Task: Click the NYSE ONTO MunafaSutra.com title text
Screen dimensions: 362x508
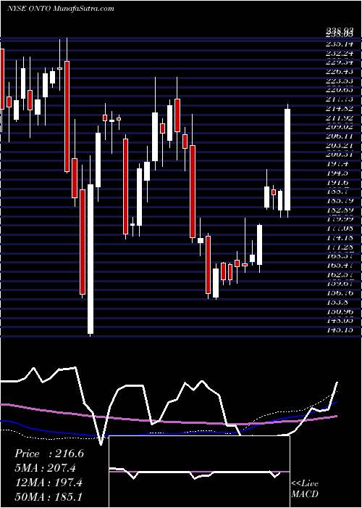Action: [x=60, y=9]
